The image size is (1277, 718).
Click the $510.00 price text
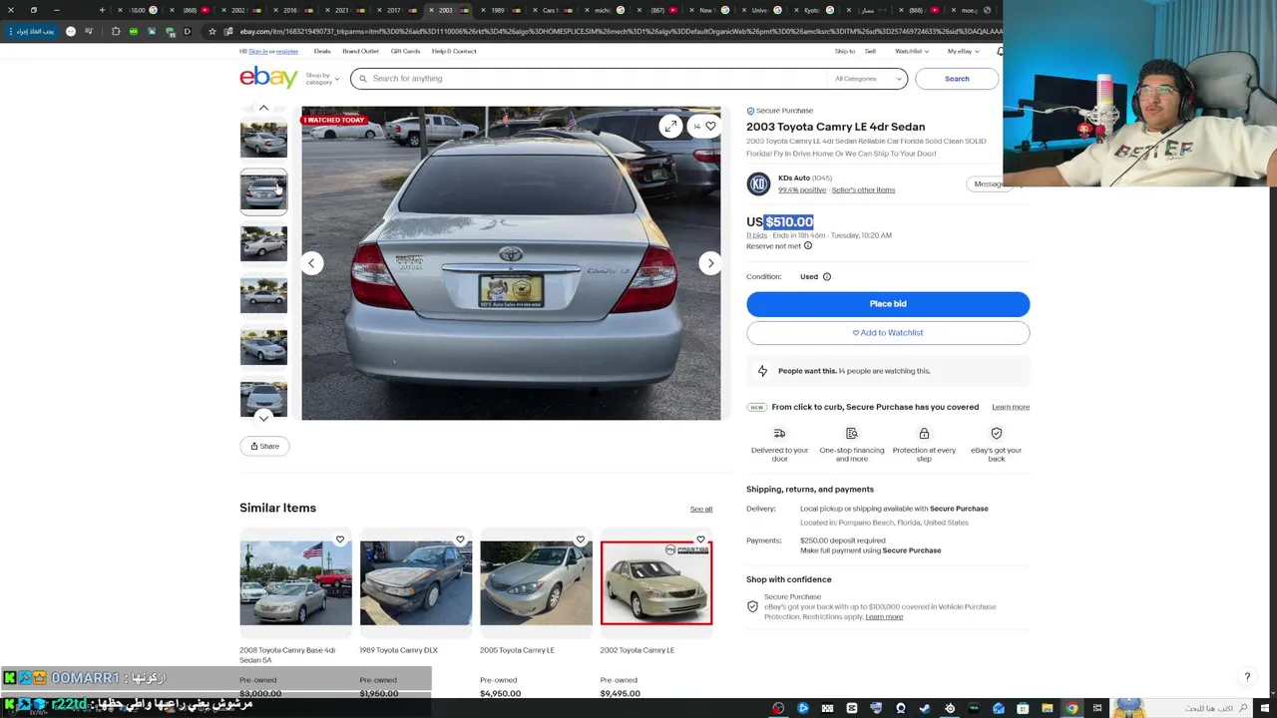pos(789,221)
